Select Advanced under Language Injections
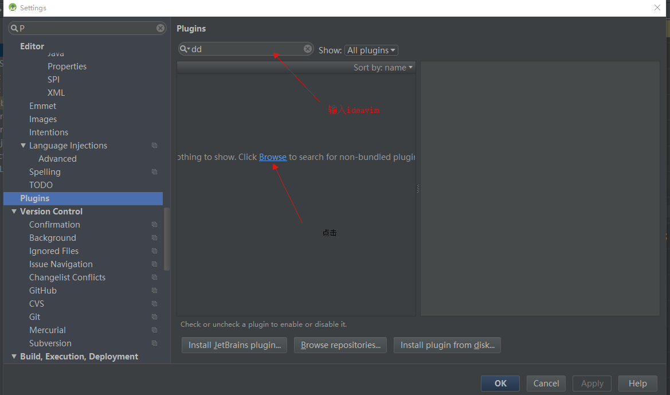670x395 pixels. point(58,159)
